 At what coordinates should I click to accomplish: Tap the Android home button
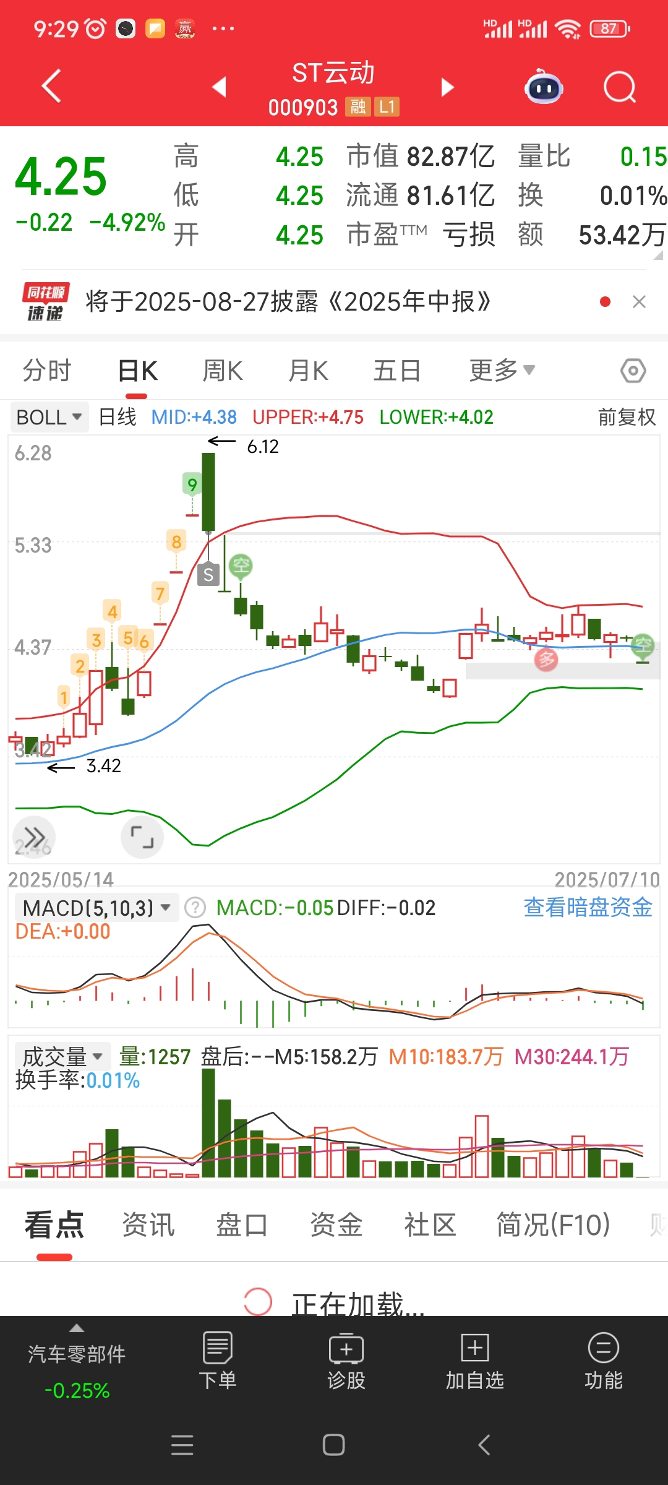[334, 1445]
